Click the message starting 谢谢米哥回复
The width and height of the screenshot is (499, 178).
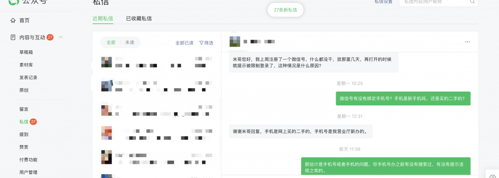[x=301, y=131]
